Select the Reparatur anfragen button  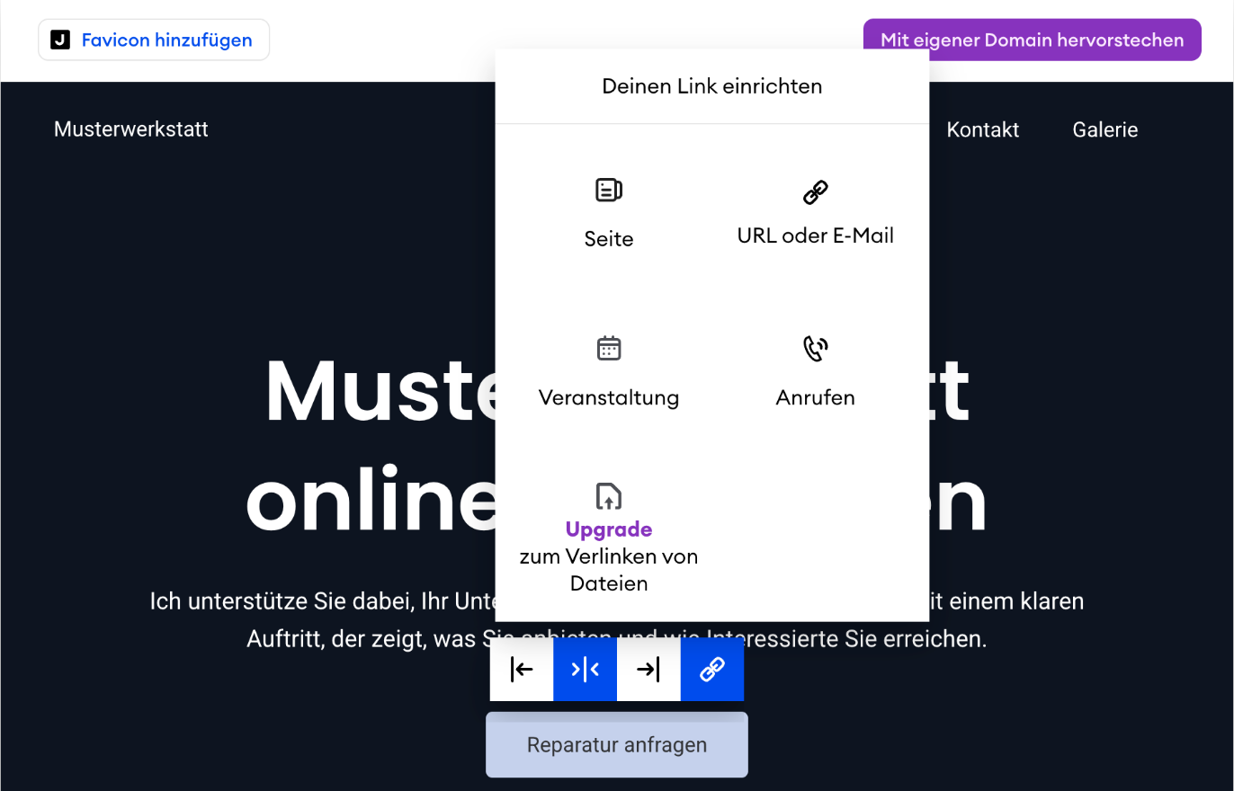(x=617, y=744)
